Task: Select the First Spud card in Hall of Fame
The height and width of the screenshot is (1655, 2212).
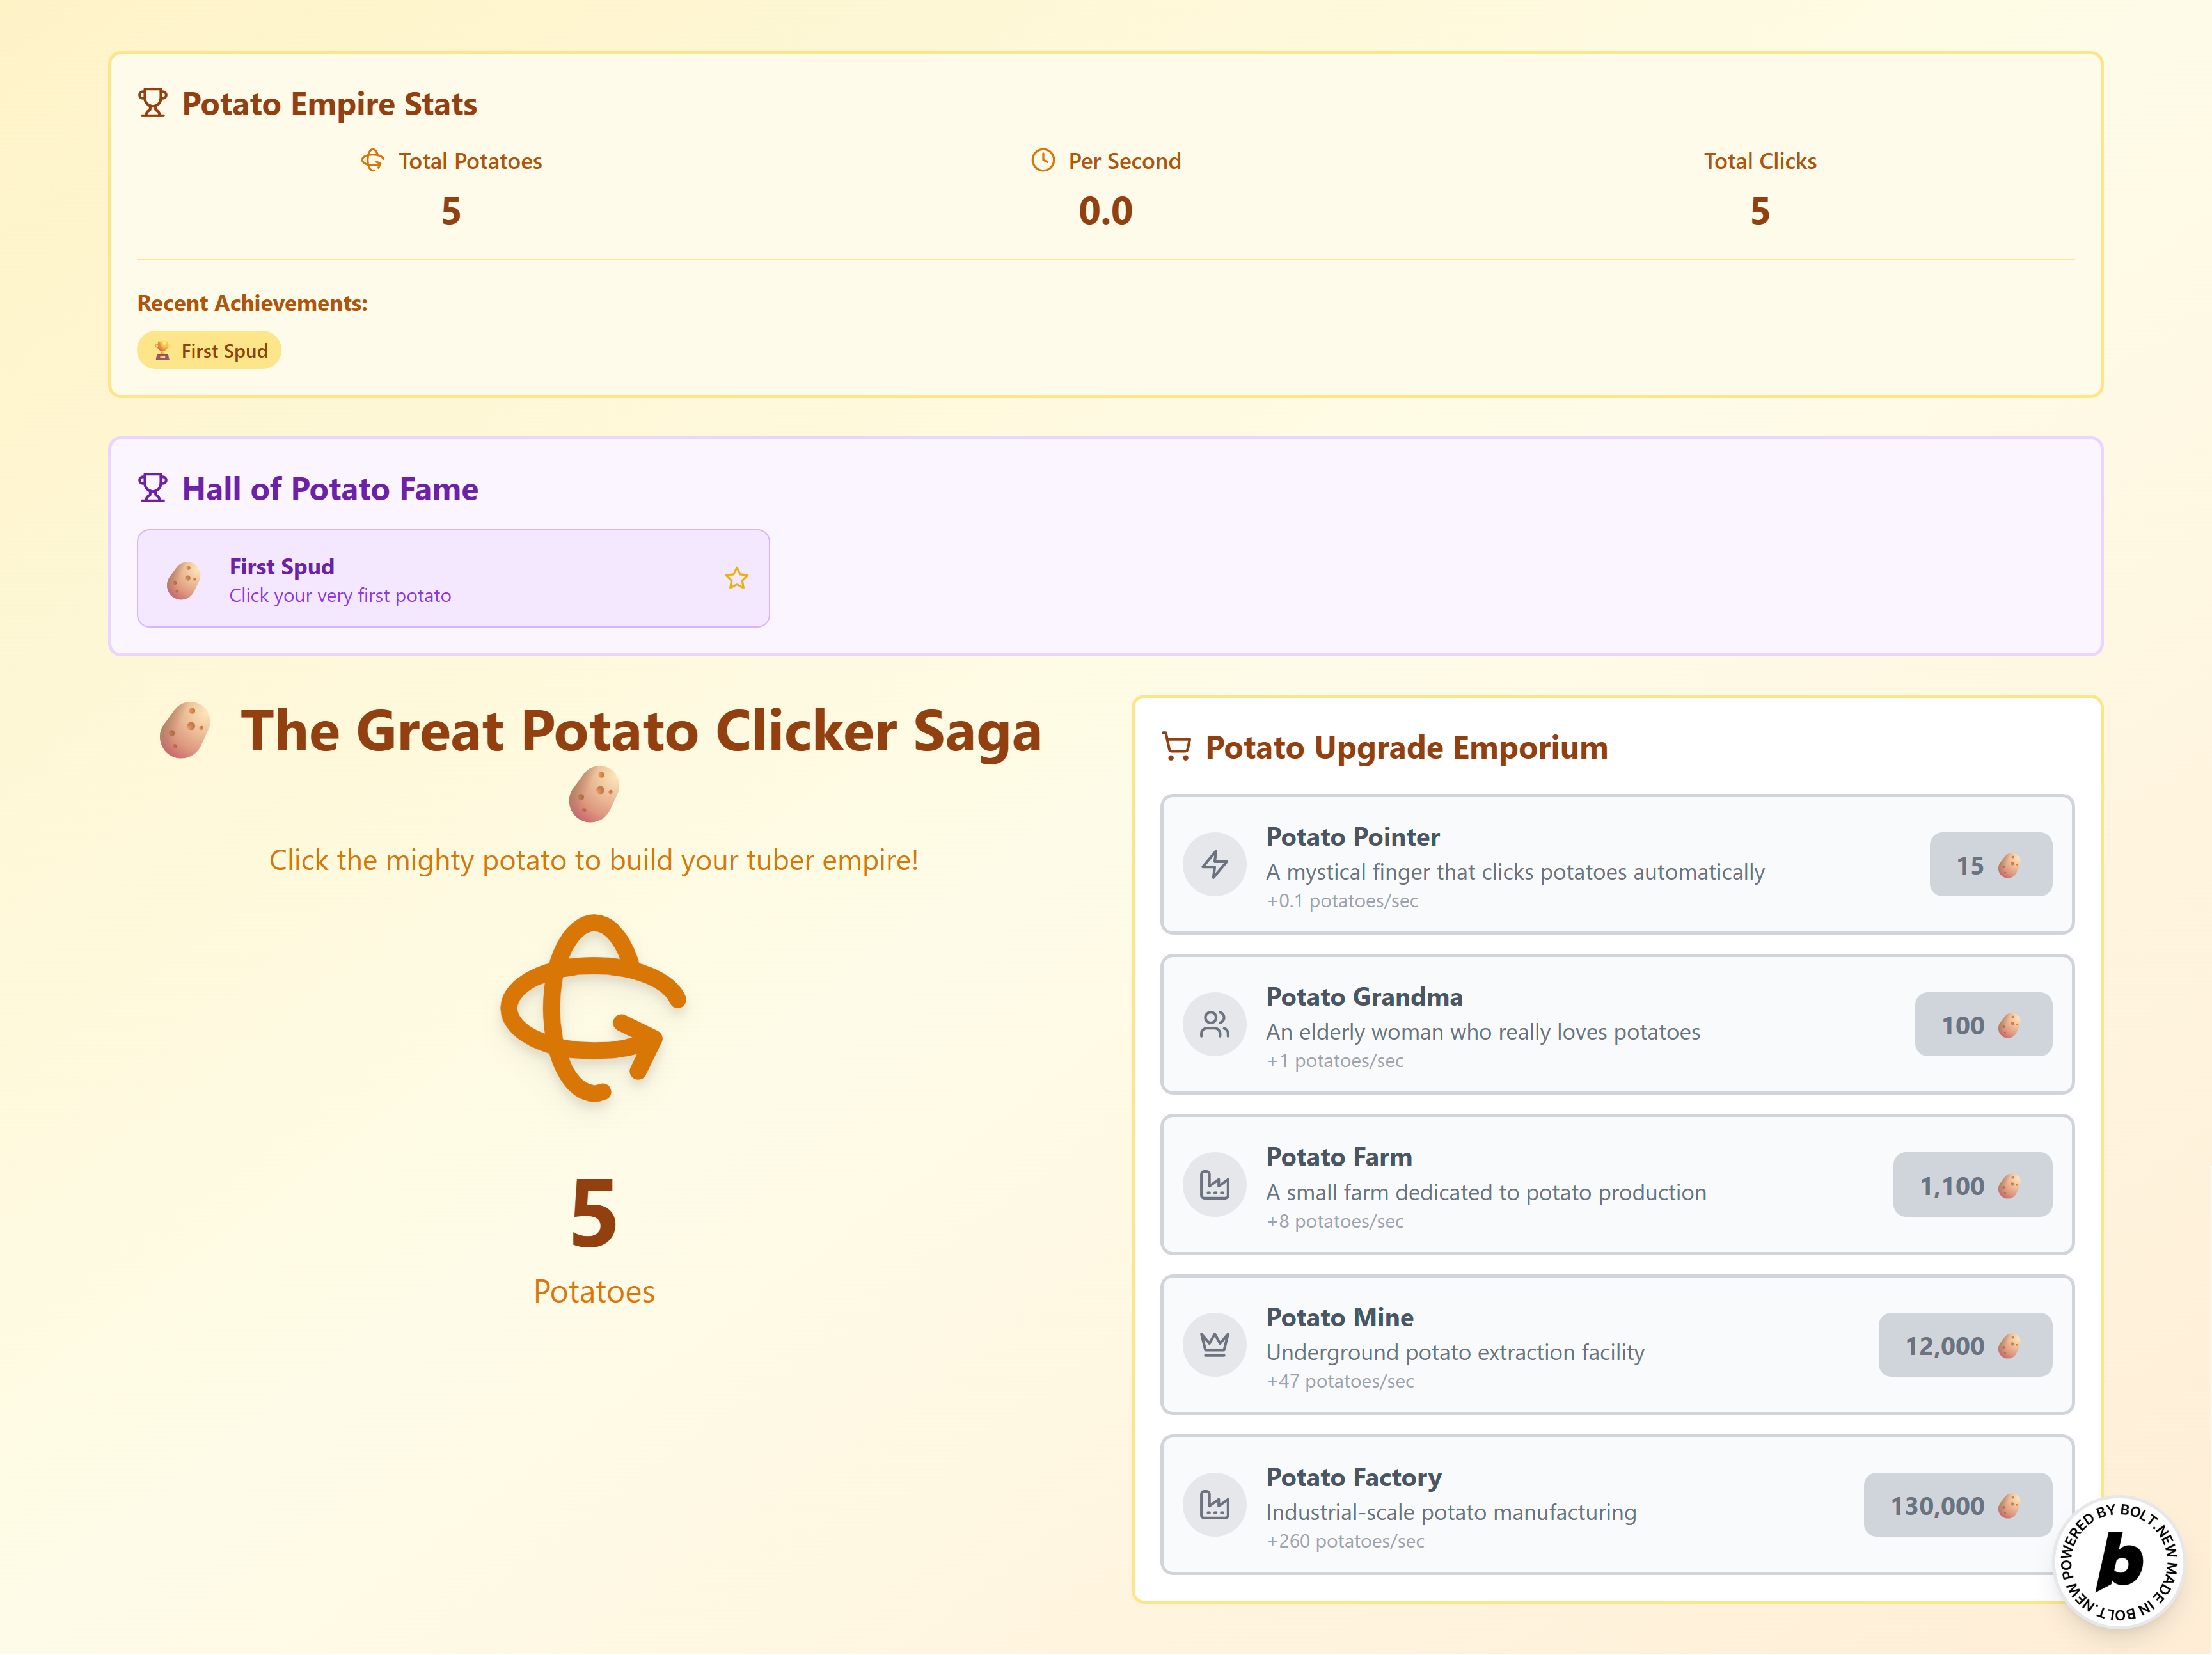Action: click(452, 578)
